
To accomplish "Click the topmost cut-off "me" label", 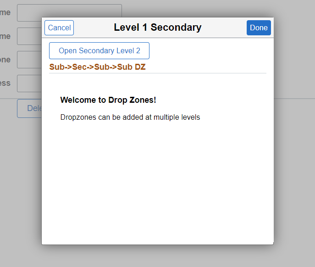I will [5, 12].
